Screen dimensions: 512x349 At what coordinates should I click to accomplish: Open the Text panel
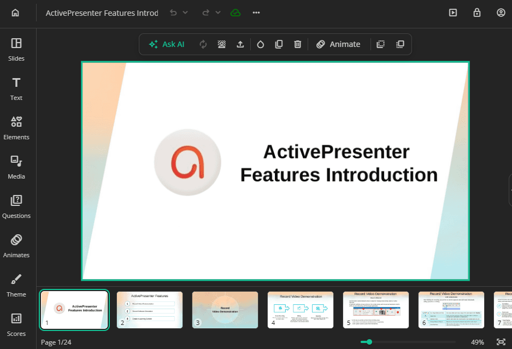click(x=16, y=89)
